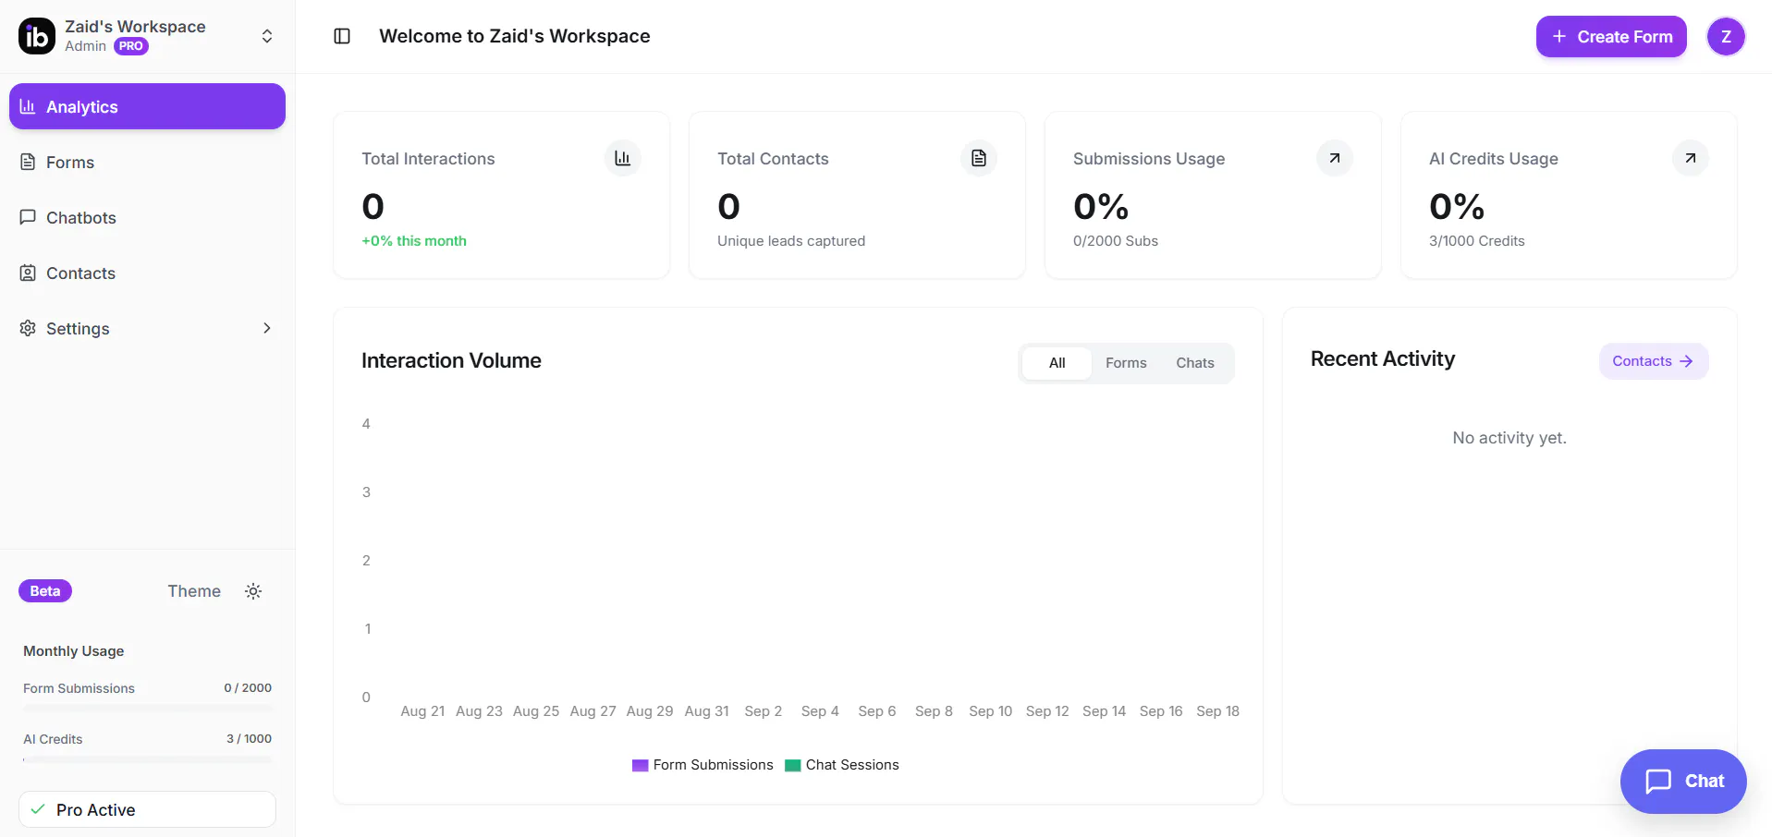Click Total Interactions bar chart icon
The width and height of the screenshot is (1772, 837).
click(623, 158)
